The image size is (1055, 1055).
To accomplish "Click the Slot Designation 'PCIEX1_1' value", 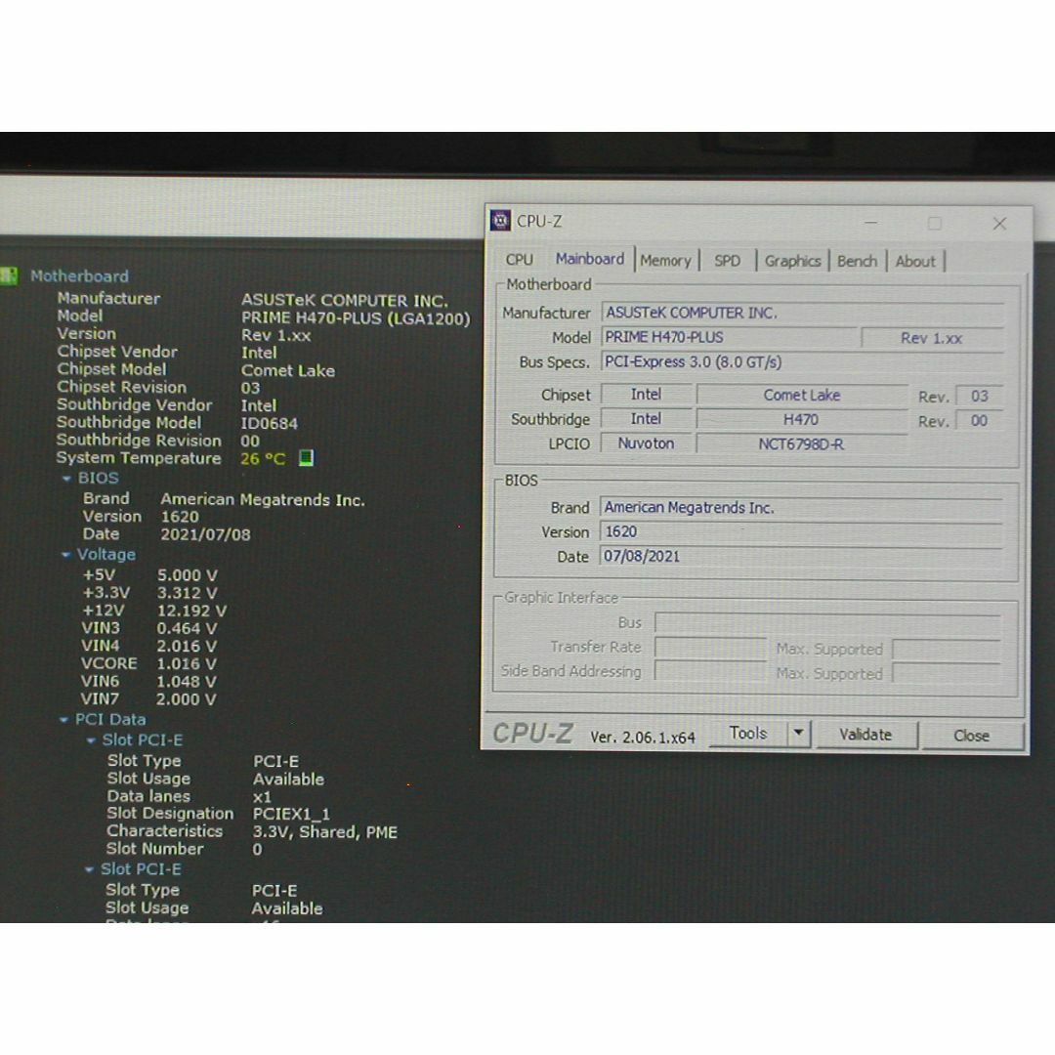I will (291, 814).
